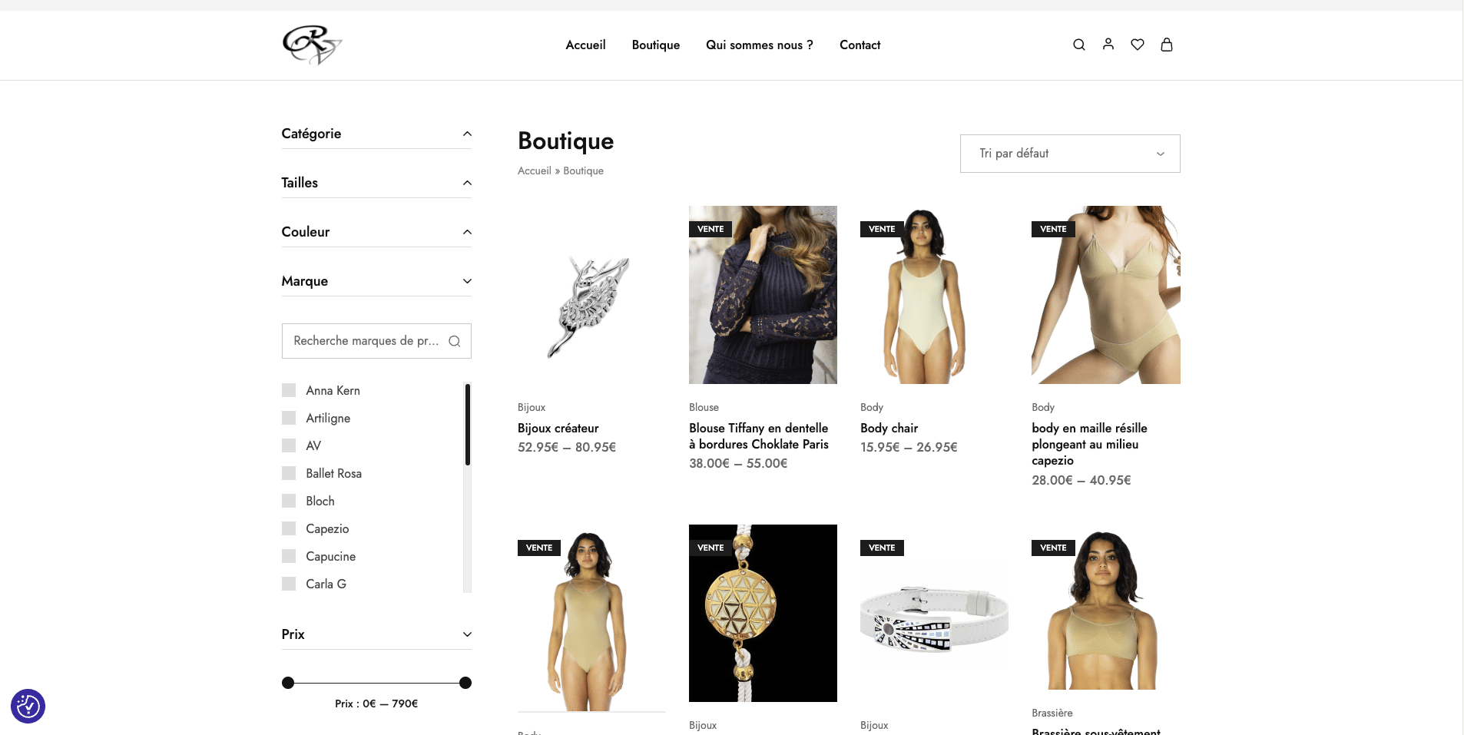Go to Boutique in navigation menu
This screenshot has width=1464, height=735.
click(x=655, y=45)
